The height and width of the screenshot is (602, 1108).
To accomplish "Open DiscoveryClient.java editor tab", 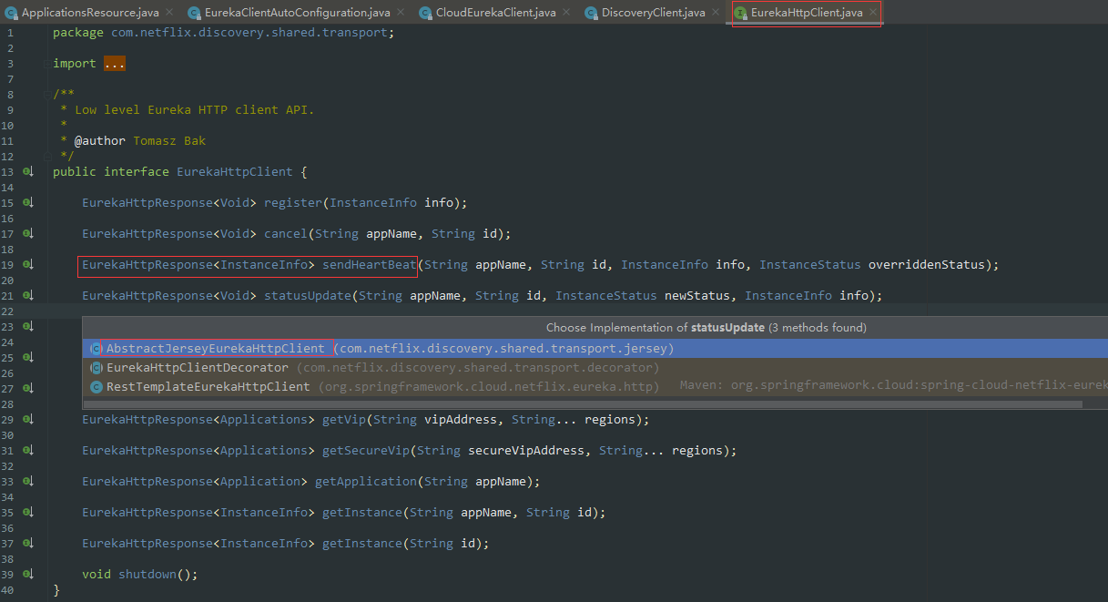I will pos(653,13).
